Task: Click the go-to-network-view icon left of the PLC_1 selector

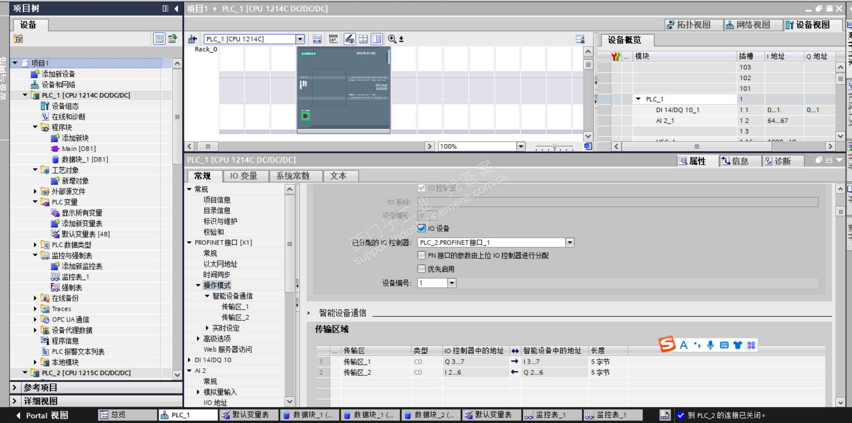Action: 193,39
